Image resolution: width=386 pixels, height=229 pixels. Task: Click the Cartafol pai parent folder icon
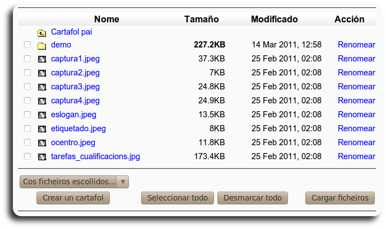pyautogui.click(x=41, y=32)
